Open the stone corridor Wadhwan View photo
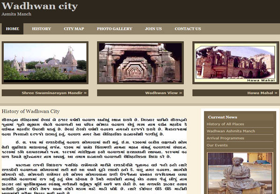 click(140, 63)
